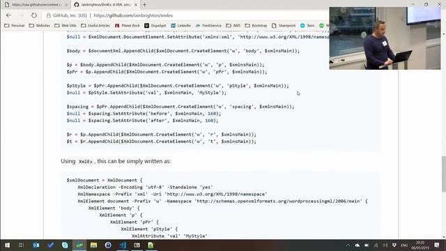Click the XmlNamespace -Prefix 'xml' line

tap(172, 194)
